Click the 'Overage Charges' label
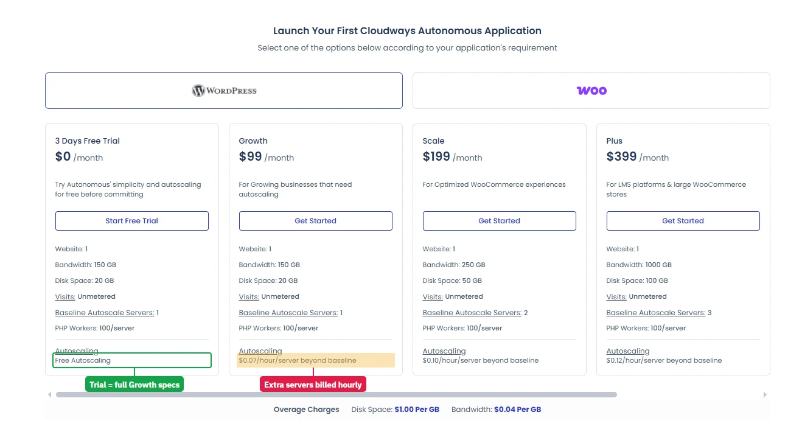This screenshot has height=429, width=788. (x=307, y=410)
